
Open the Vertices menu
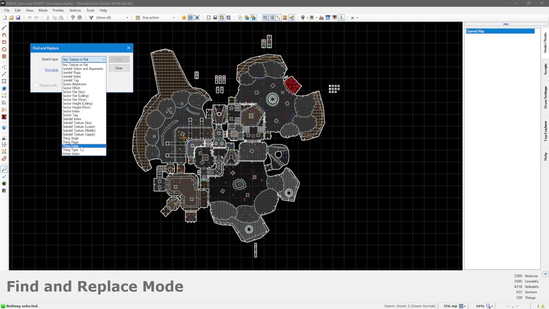point(75,10)
